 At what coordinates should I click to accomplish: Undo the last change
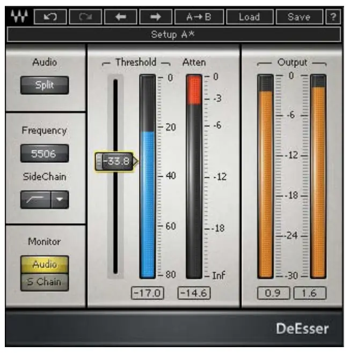(50, 17)
